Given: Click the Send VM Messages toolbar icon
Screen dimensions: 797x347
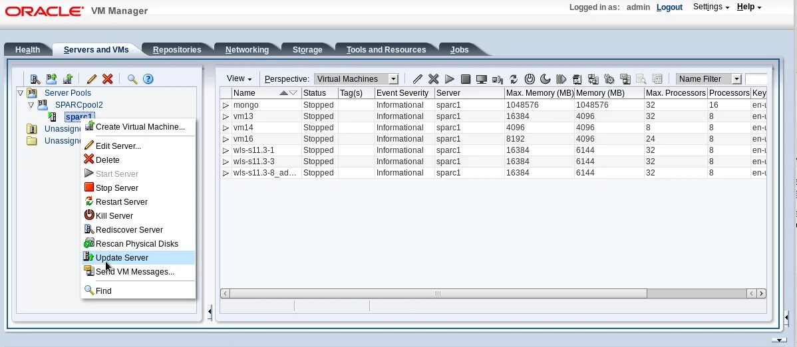Looking at the screenshot, I should pos(625,78).
